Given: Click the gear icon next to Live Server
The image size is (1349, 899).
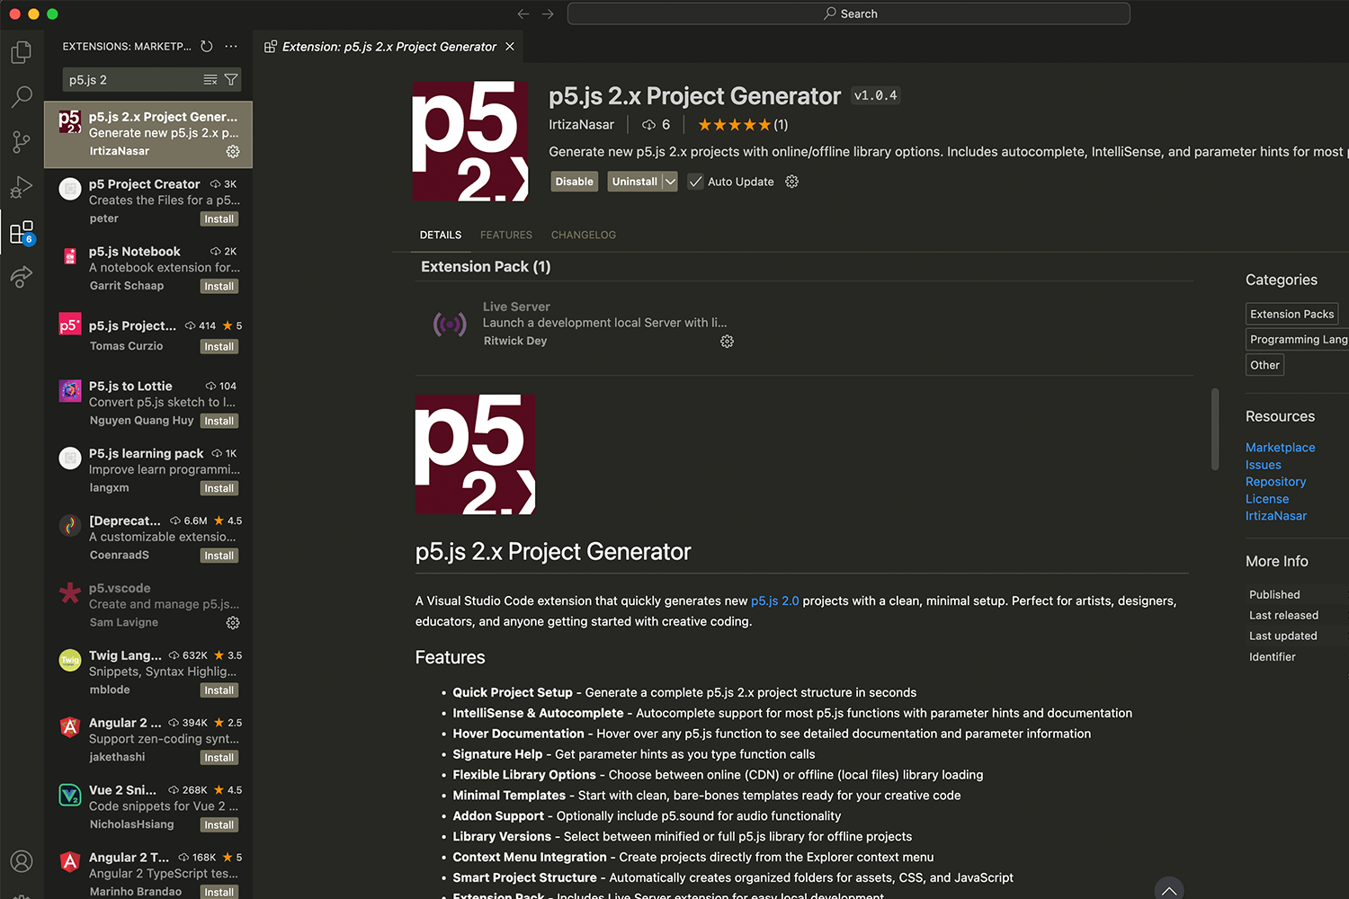Looking at the screenshot, I should pos(727,341).
